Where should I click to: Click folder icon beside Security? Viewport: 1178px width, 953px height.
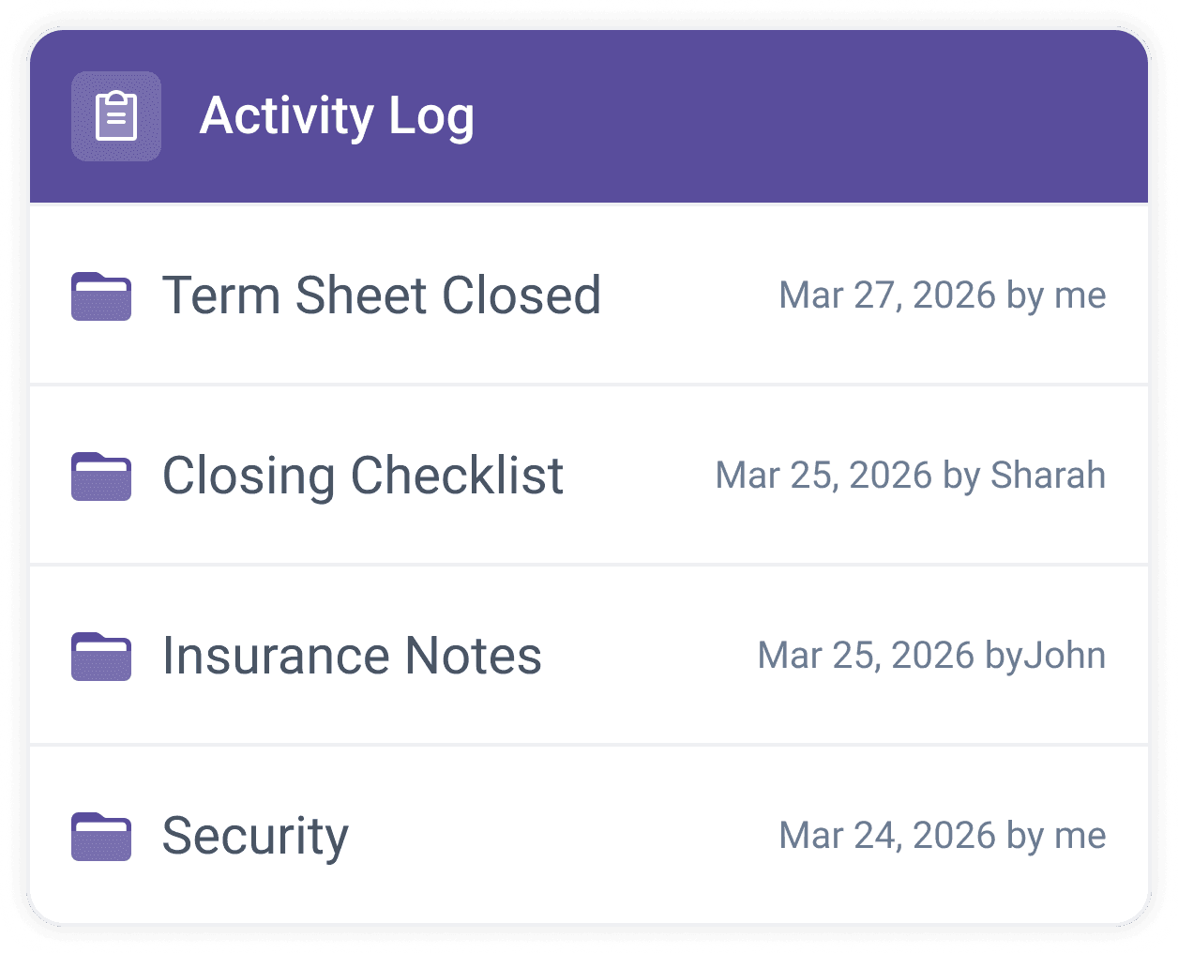[101, 836]
